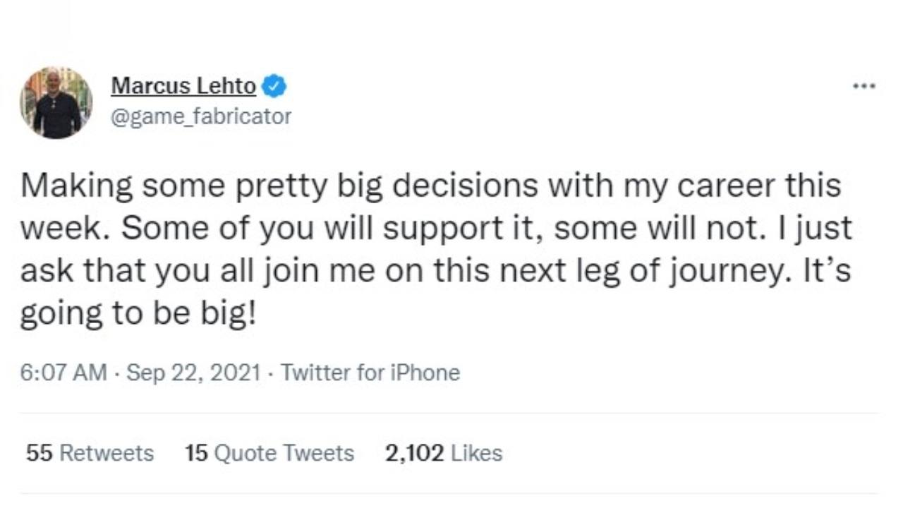Click the word Likes label
Image resolution: width=903 pixels, height=508 pixels.
click(477, 453)
